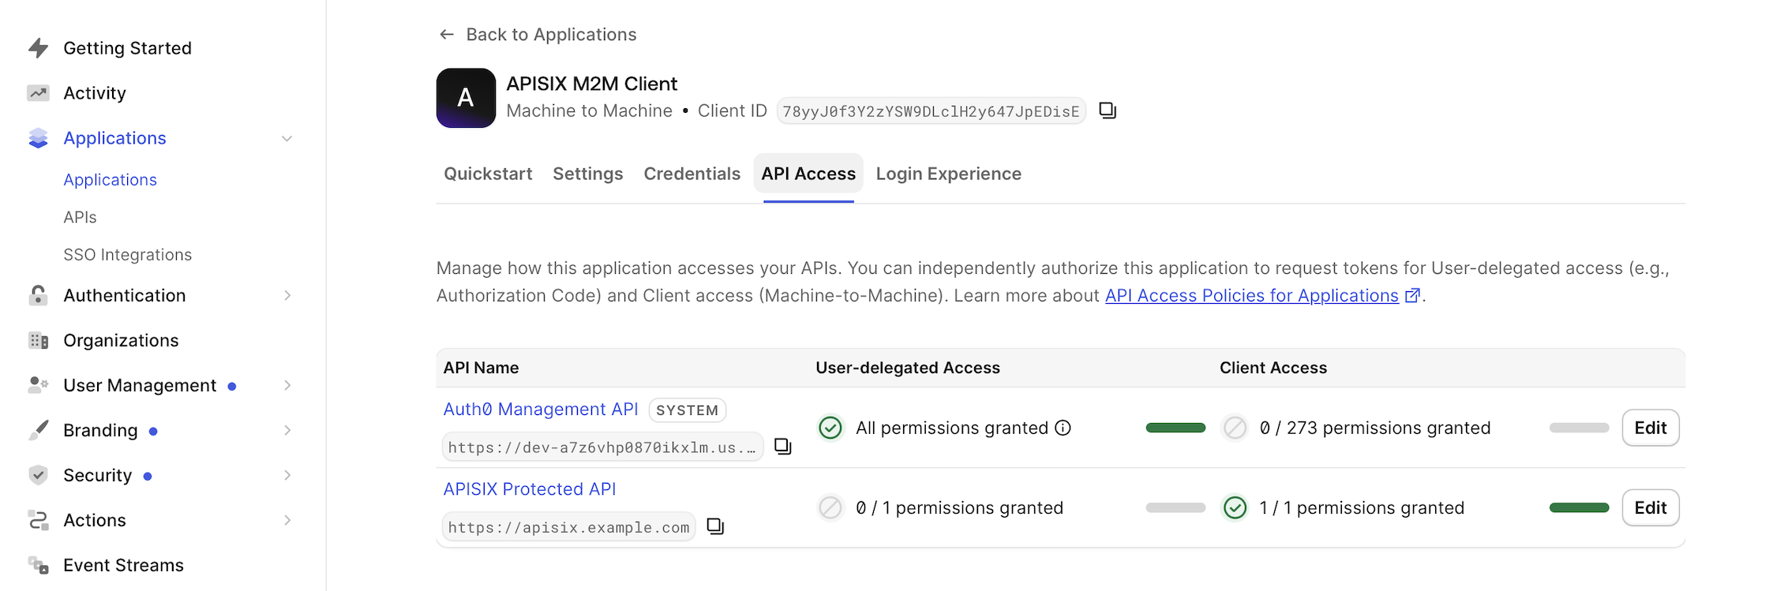Go to Getting Started
Screen dimensions: 1788x591
click(x=128, y=48)
